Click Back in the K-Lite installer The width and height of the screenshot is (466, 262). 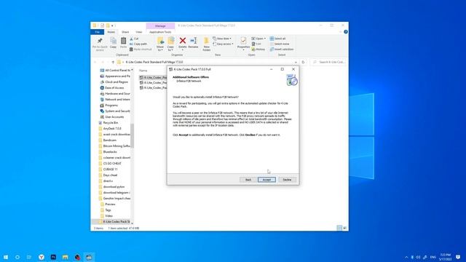click(x=248, y=180)
